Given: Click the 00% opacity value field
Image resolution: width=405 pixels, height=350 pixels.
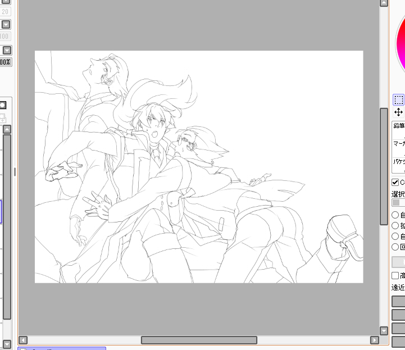Looking at the screenshot, I should [x=6, y=62].
